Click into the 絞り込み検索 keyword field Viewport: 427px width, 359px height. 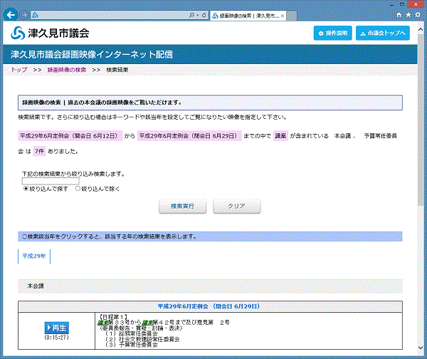[x=51, y=181]
